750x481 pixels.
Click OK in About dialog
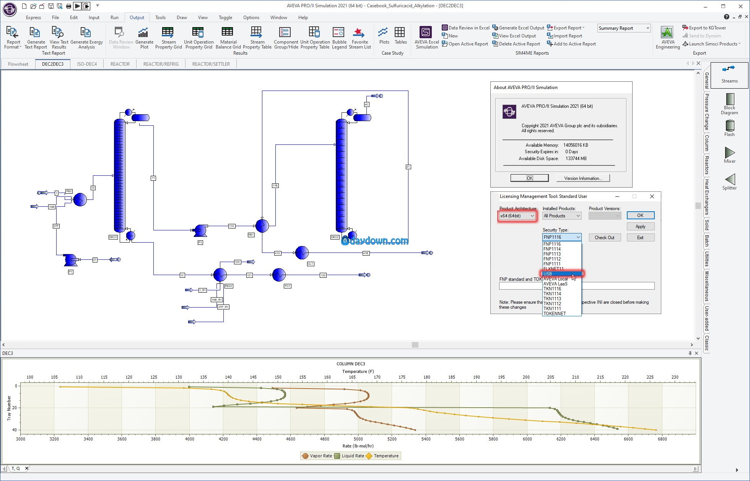coord(529,178)
